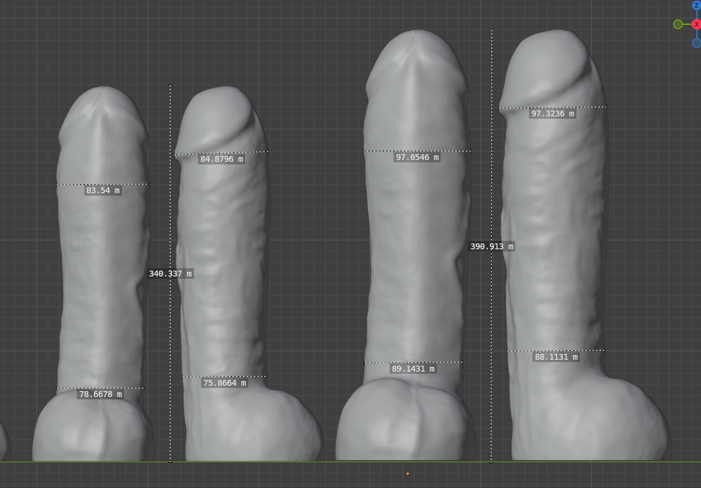The height and width of the screenshot is (488, 701).
Task: Select the 97.3236 m measurement label
Action: click(553, 113)
